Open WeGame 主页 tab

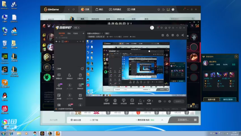(85, 9)
